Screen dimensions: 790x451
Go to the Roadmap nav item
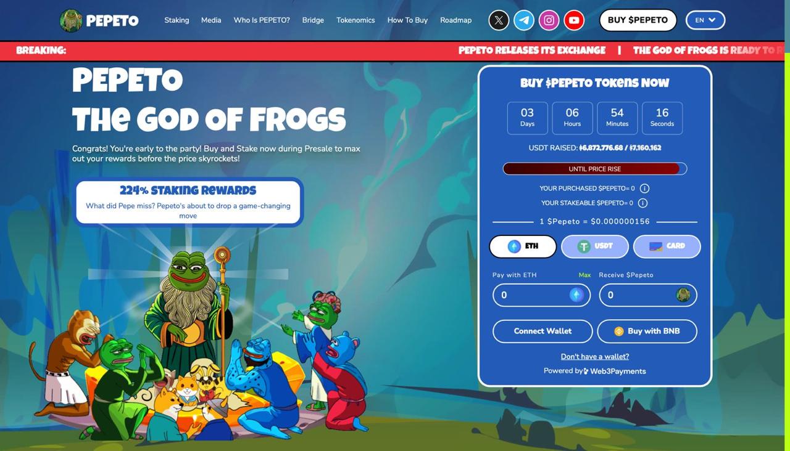point(455,20)
